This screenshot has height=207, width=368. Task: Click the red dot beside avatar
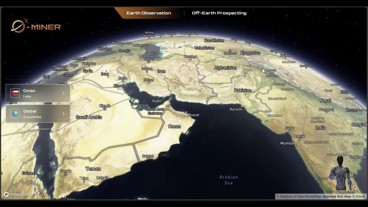coord(355,187)
